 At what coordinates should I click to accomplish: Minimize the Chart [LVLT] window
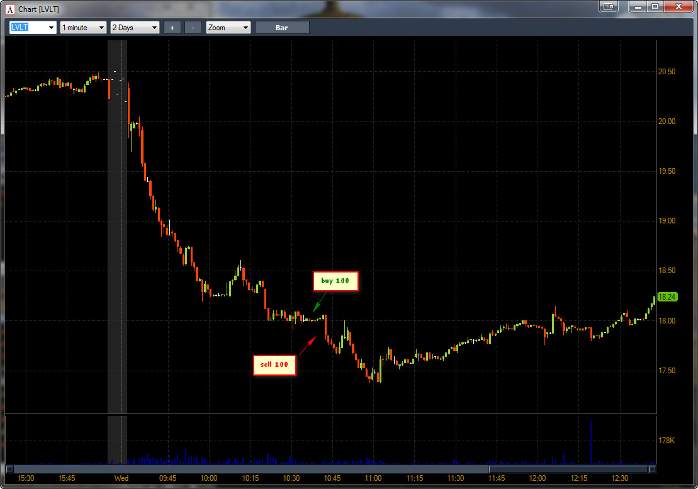click(x=638, y=7)
